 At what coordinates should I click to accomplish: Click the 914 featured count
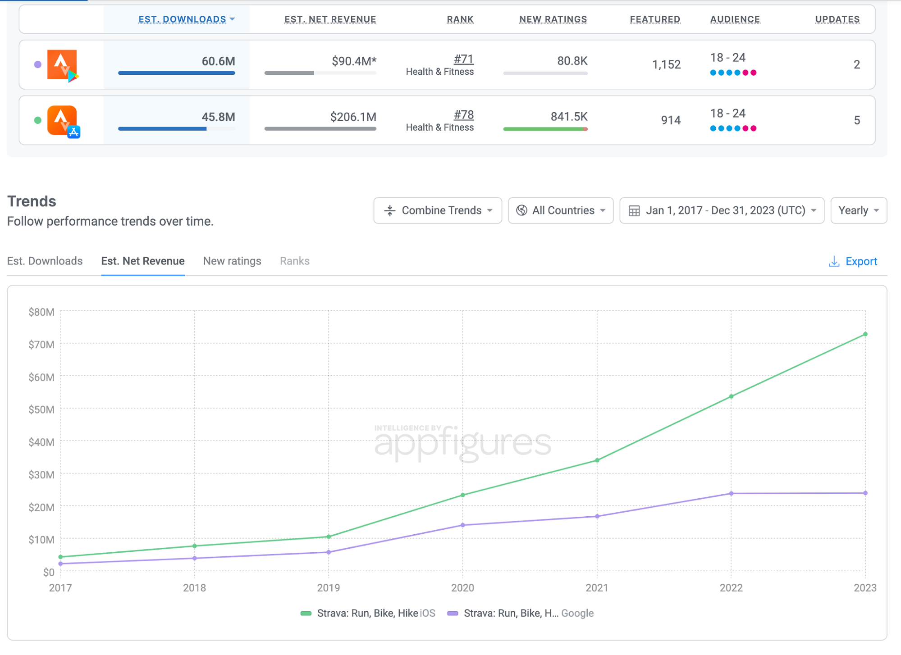click(x=671, y=120)
